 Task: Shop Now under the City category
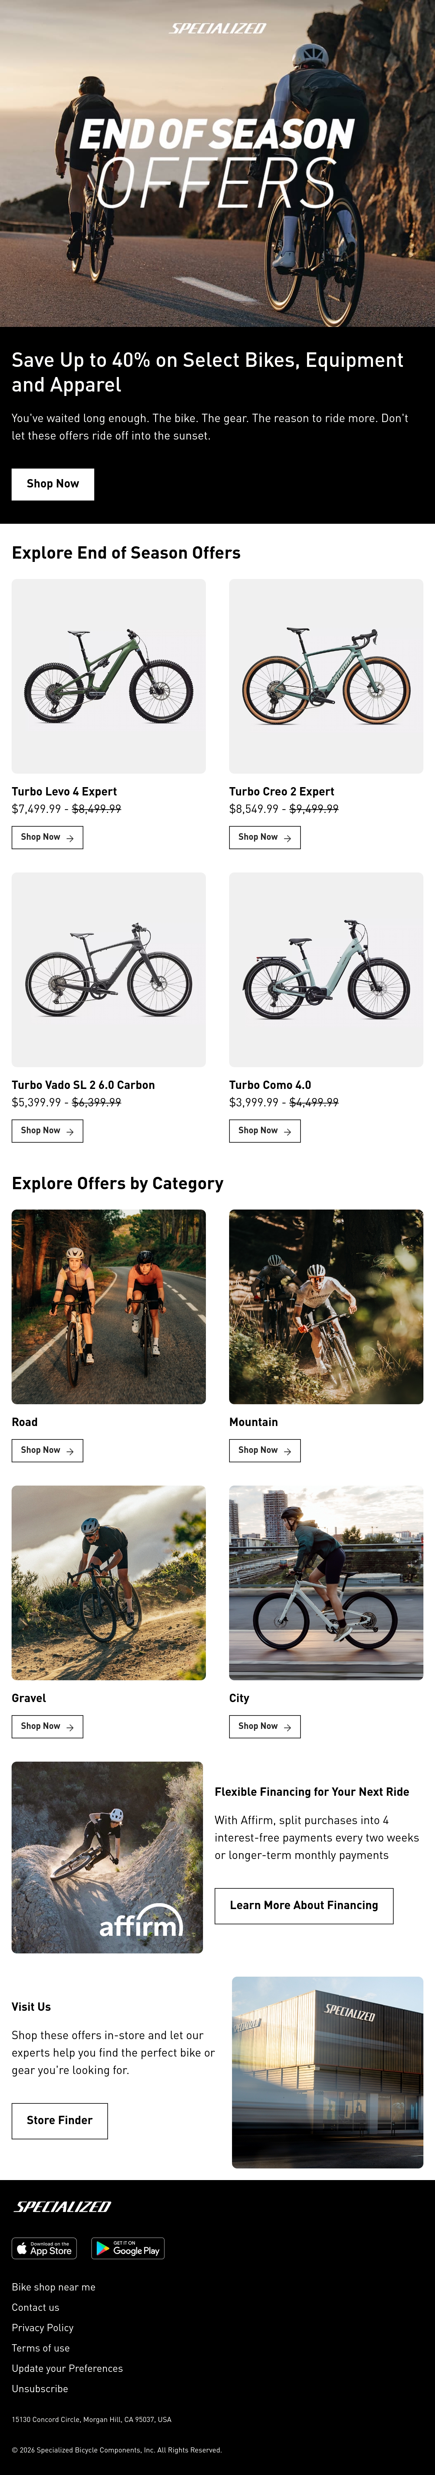265,1726
